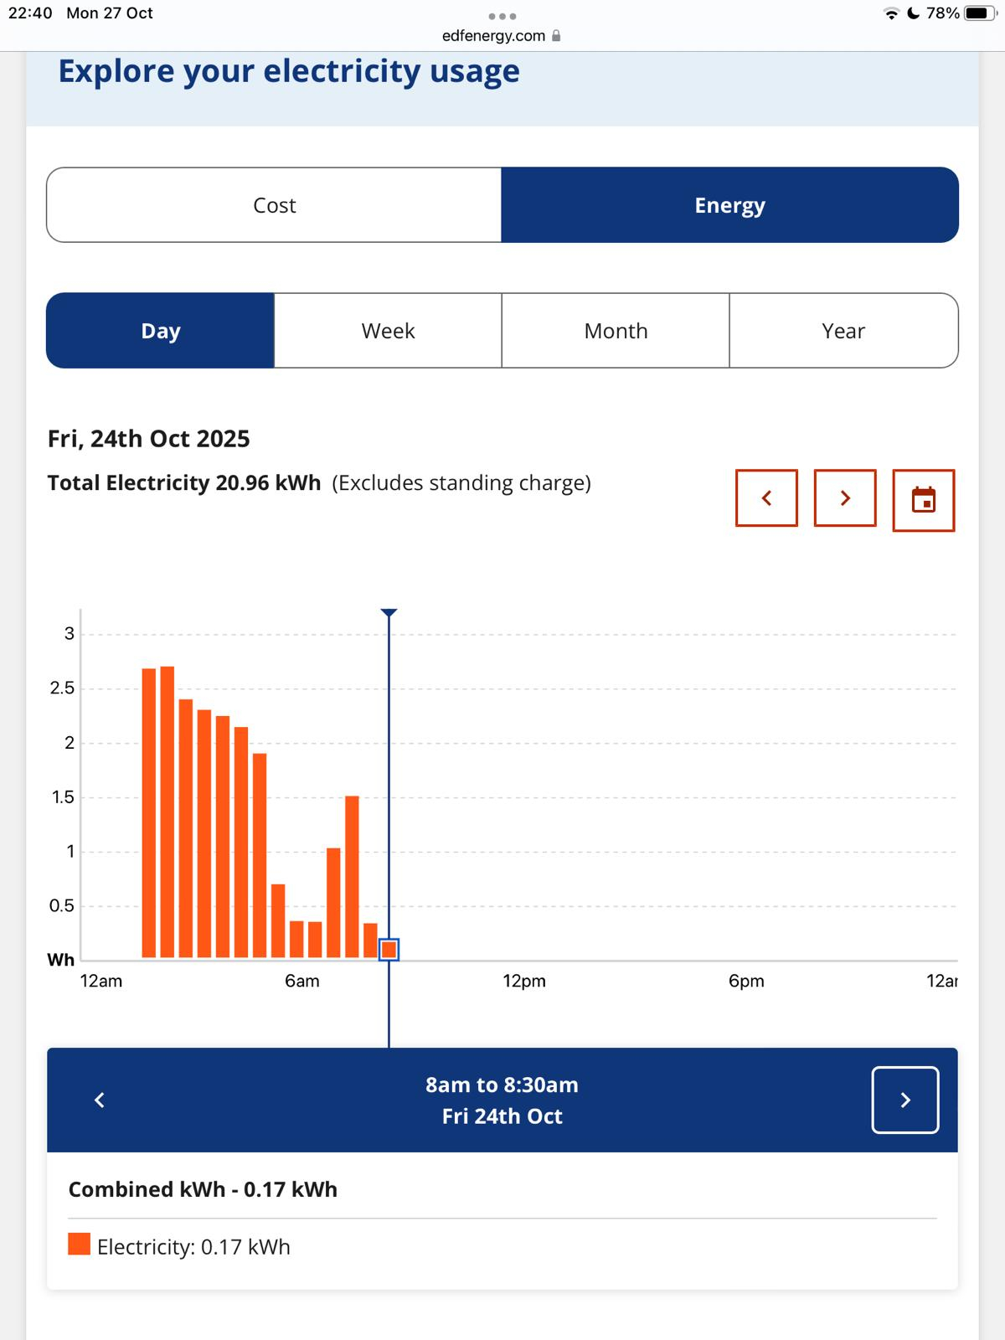Open the Year usage view
Screen dimensions: 1005x1340
point(843,331)
